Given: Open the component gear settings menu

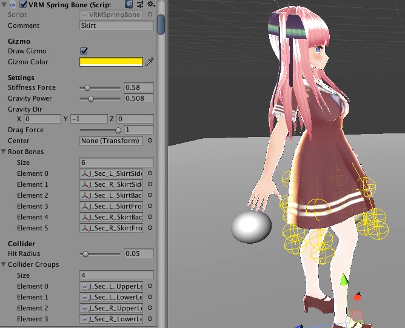Looking at the screenshot, I should 151,4.
